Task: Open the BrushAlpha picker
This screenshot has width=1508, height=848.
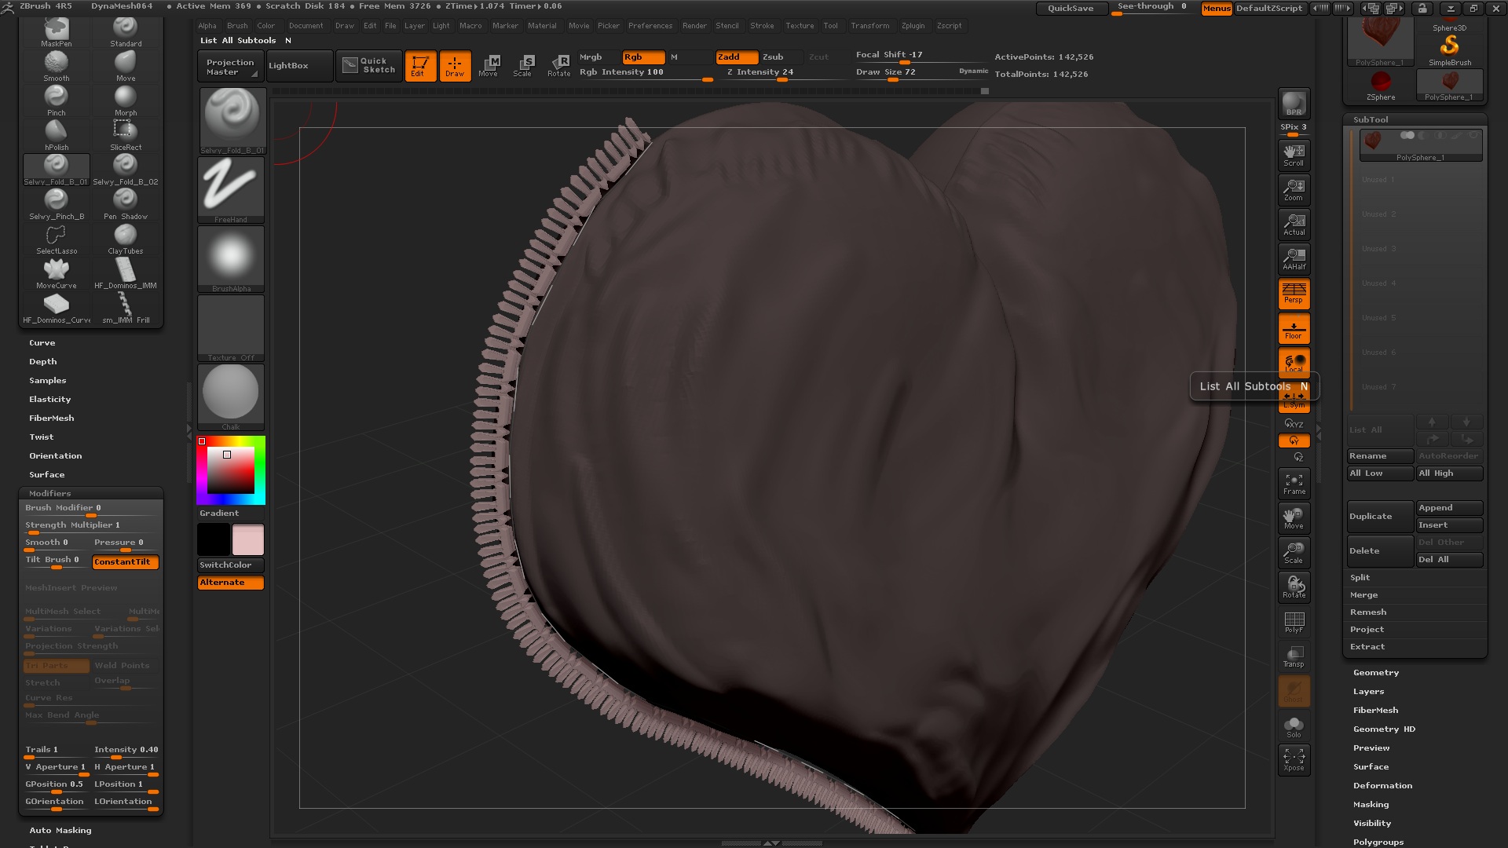Action: pos(231,259)
